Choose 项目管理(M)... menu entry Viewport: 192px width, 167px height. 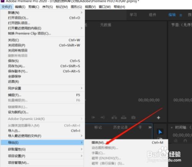pos(42,163)
